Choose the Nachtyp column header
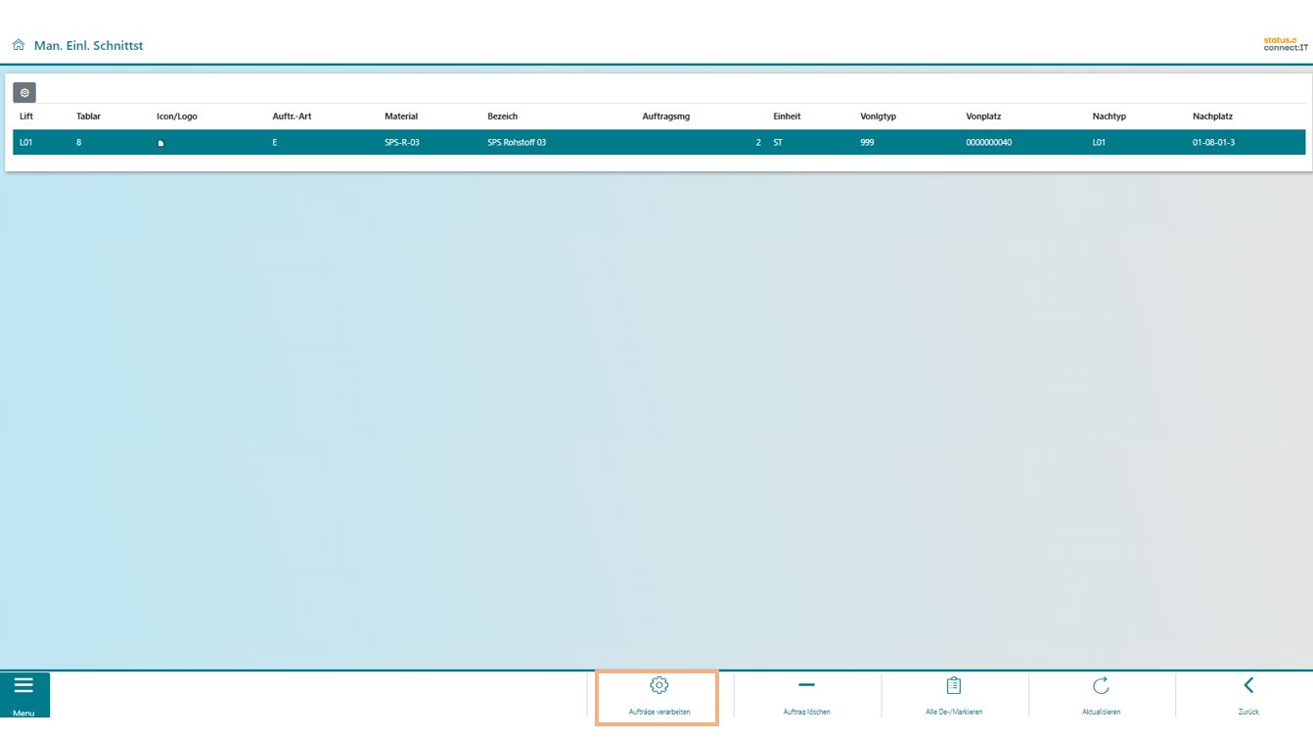The width and height of the screenshot is (1313, 739). pos(1109,116)
